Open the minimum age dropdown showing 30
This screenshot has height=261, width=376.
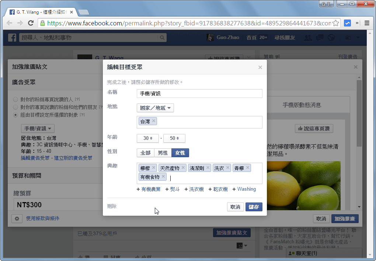click(147, 138)
